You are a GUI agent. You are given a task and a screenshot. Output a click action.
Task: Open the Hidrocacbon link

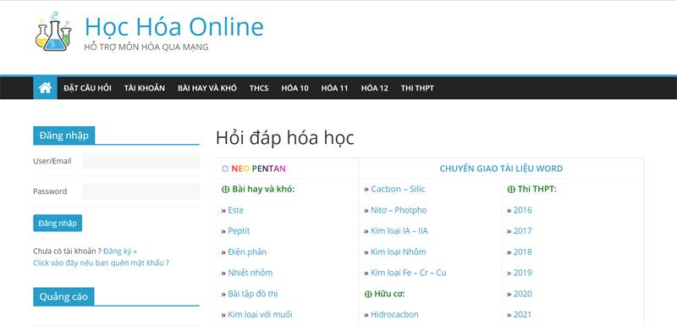394,314
